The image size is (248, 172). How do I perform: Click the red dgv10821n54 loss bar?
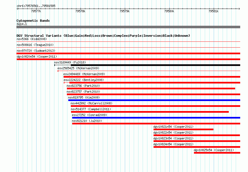pyautogui.click(x=183, y=129)
